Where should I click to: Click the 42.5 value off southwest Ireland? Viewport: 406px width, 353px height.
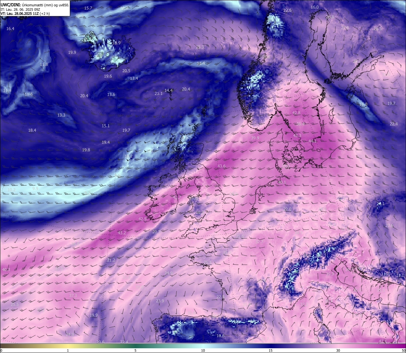point(143,219)
